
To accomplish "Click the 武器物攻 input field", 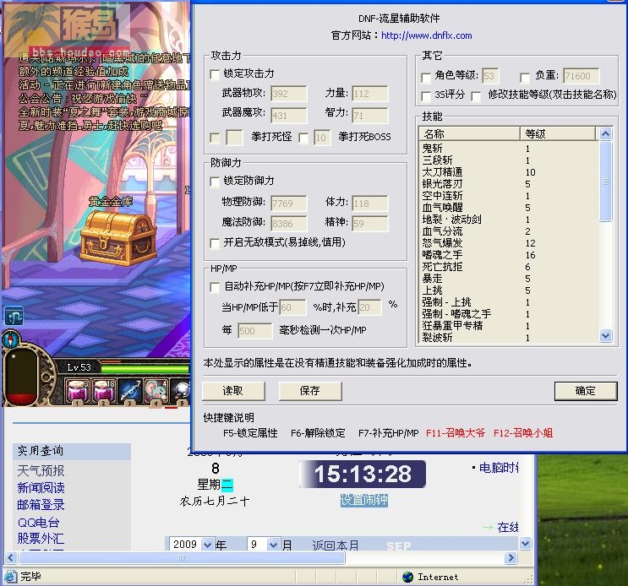I will tap(289, 94).
